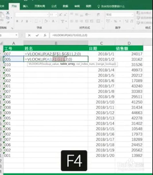
Task: Open the underline style arrow
Action: tap(30, 21)
